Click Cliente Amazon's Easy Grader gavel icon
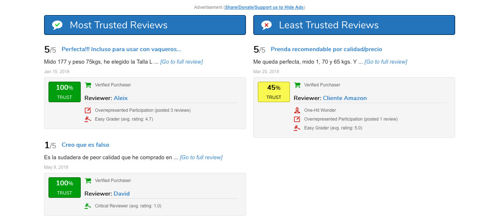The image size is (504, 221). point(297,128)
